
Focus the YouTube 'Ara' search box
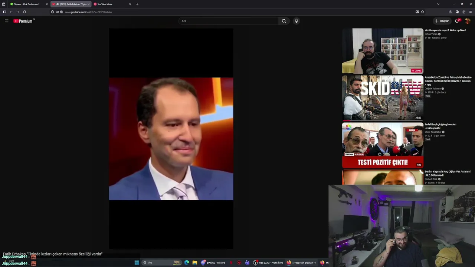pos(228,21)
